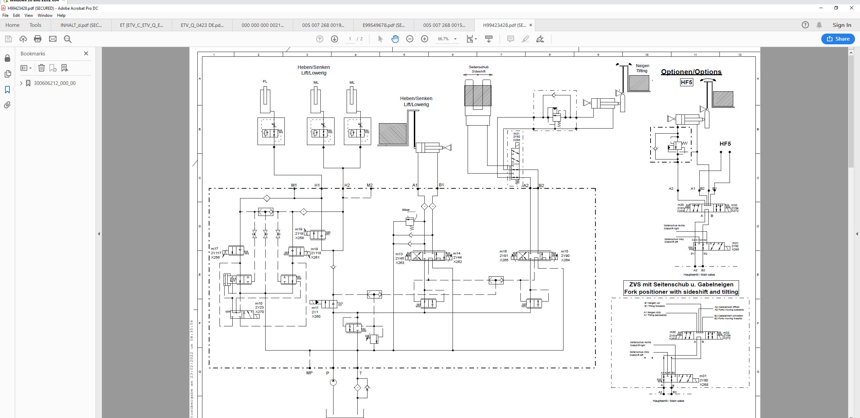Collapse left navigation pane arrow

coord(99,234)
